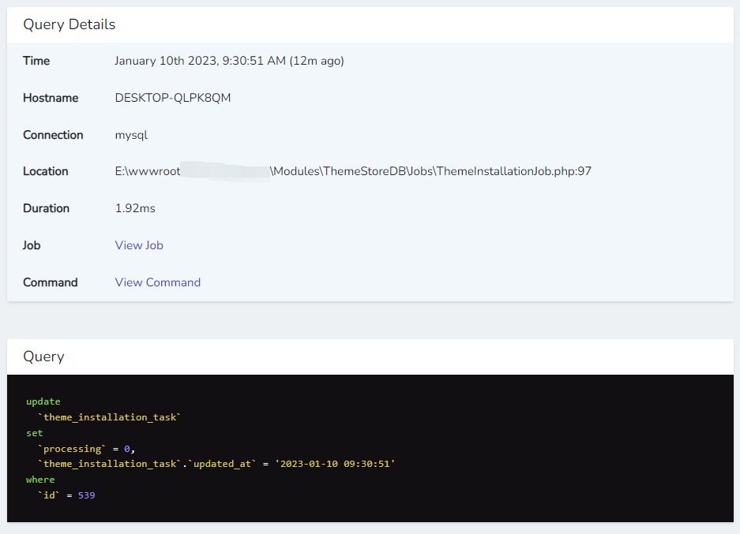Click the 'Duration' row label
The height and width of the screenshot is (534, 740).
pos(47,208)
